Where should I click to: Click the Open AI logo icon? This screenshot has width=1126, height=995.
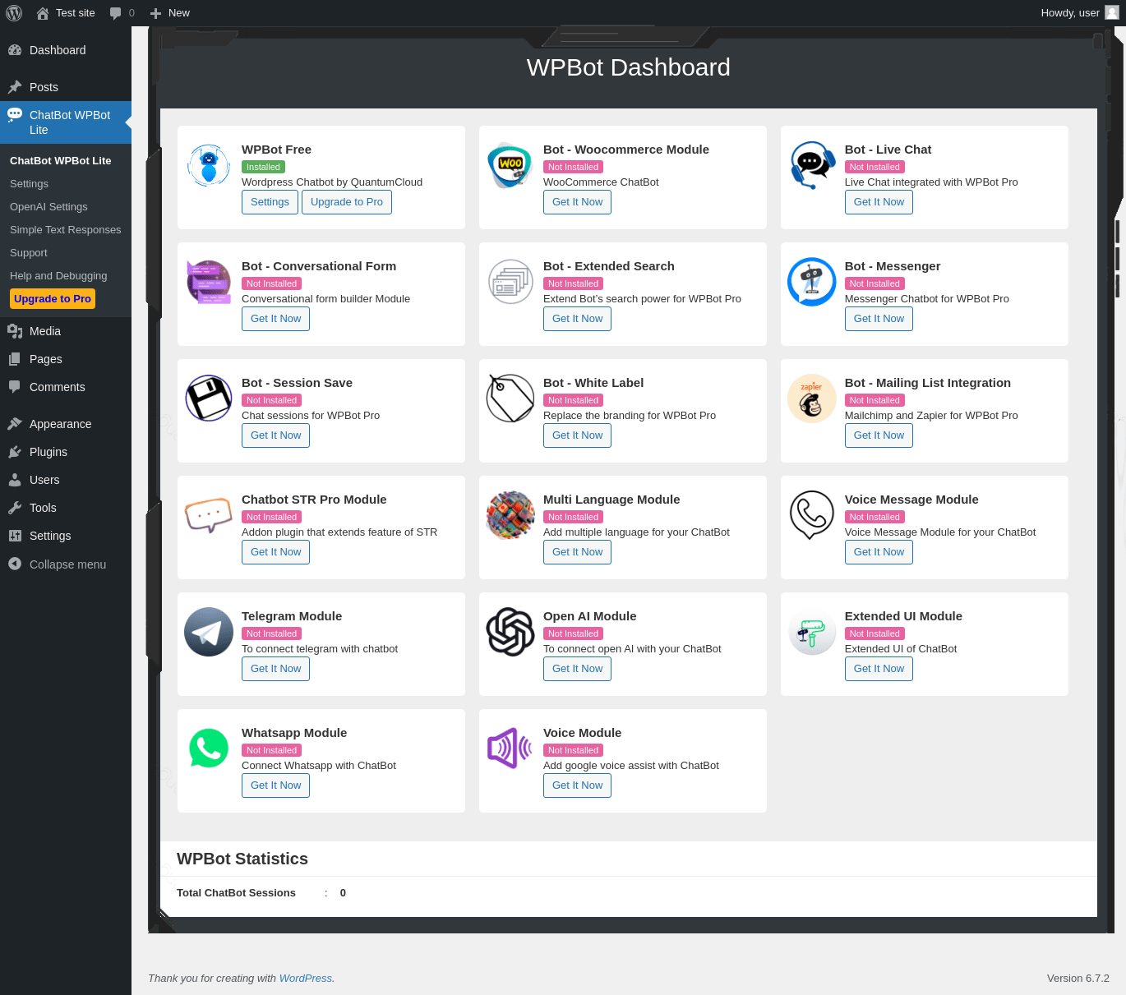(510, 632)
